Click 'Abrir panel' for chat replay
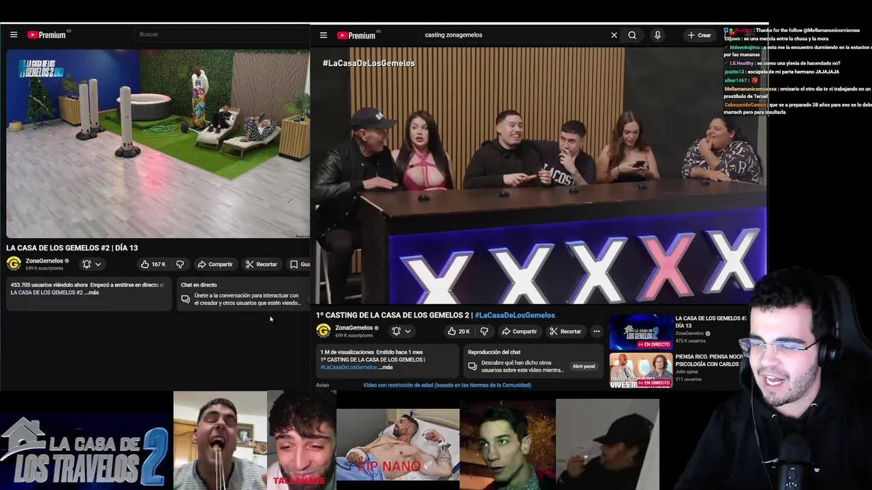Image resolution: width=872 pixels, height=490 pixels. pyautogui.click(x=584, y=366)
